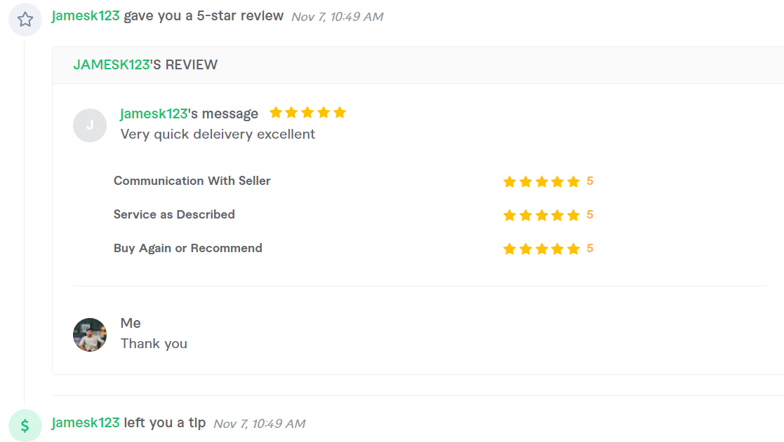784x442 pixels.
Task: Click the last star of Buy Again or Recommend
Action: click(573, 248)
